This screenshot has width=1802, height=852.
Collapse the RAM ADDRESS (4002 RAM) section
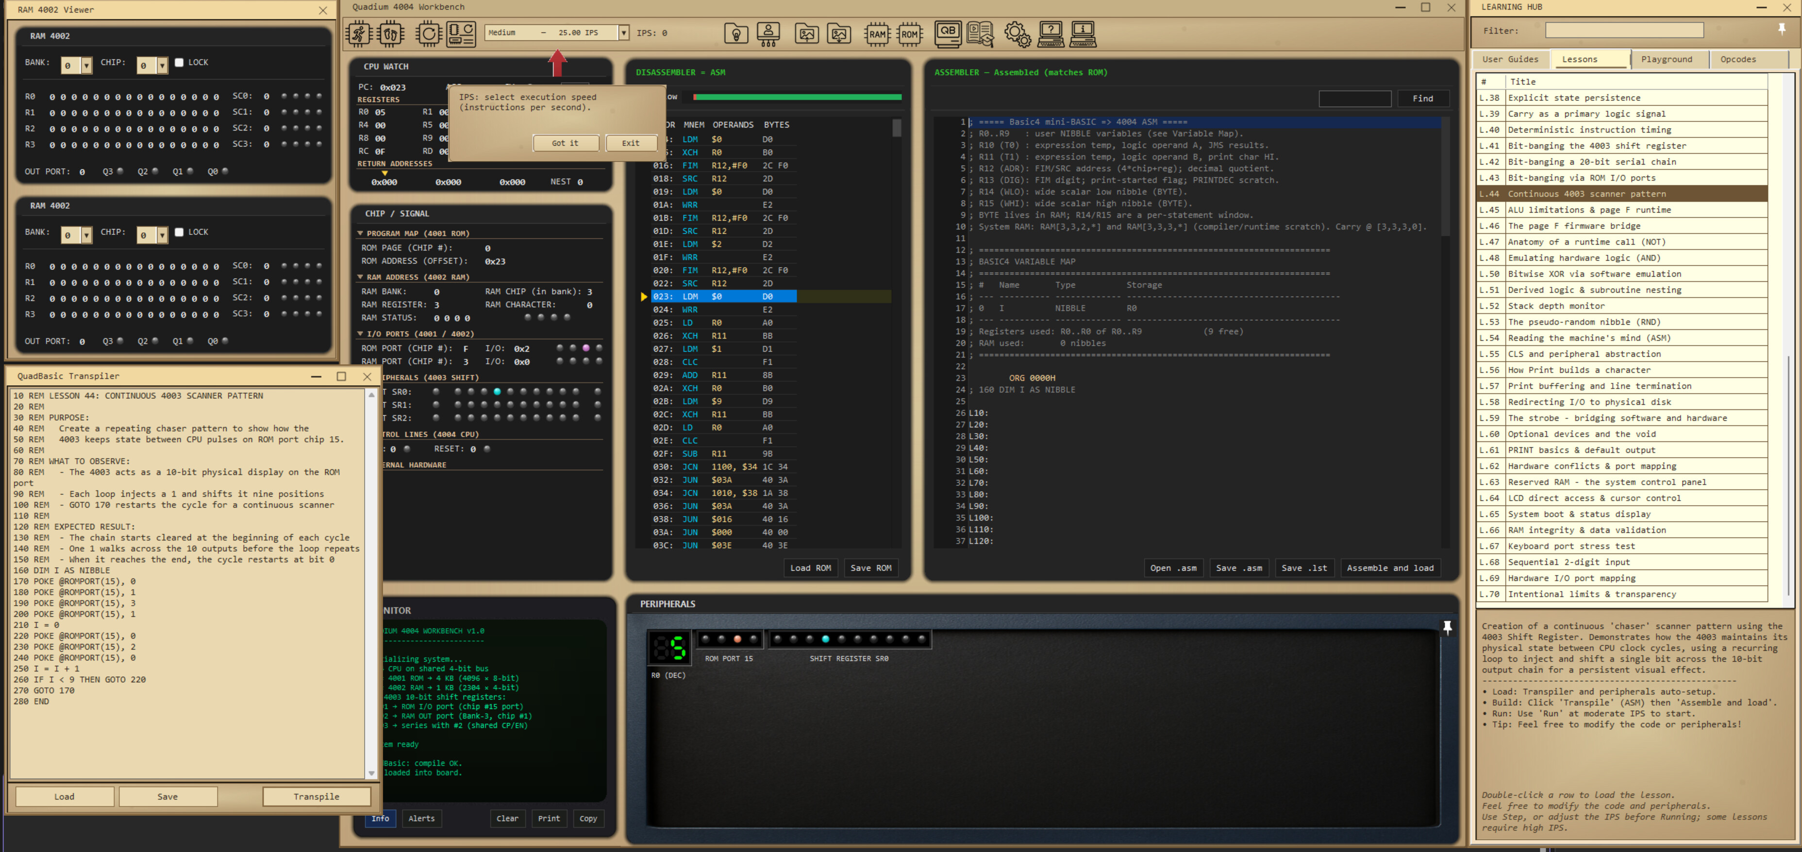tap(360, 277)
